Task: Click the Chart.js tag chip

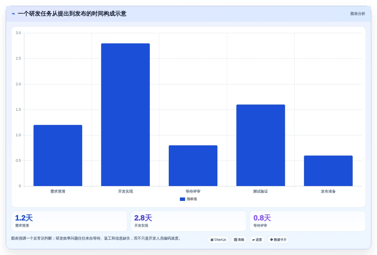Action: [218, 240]
